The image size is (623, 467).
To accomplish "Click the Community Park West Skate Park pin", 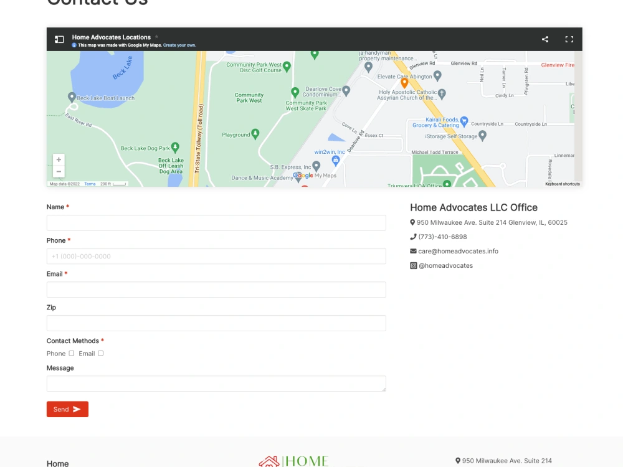I will (x=295, y=93).
